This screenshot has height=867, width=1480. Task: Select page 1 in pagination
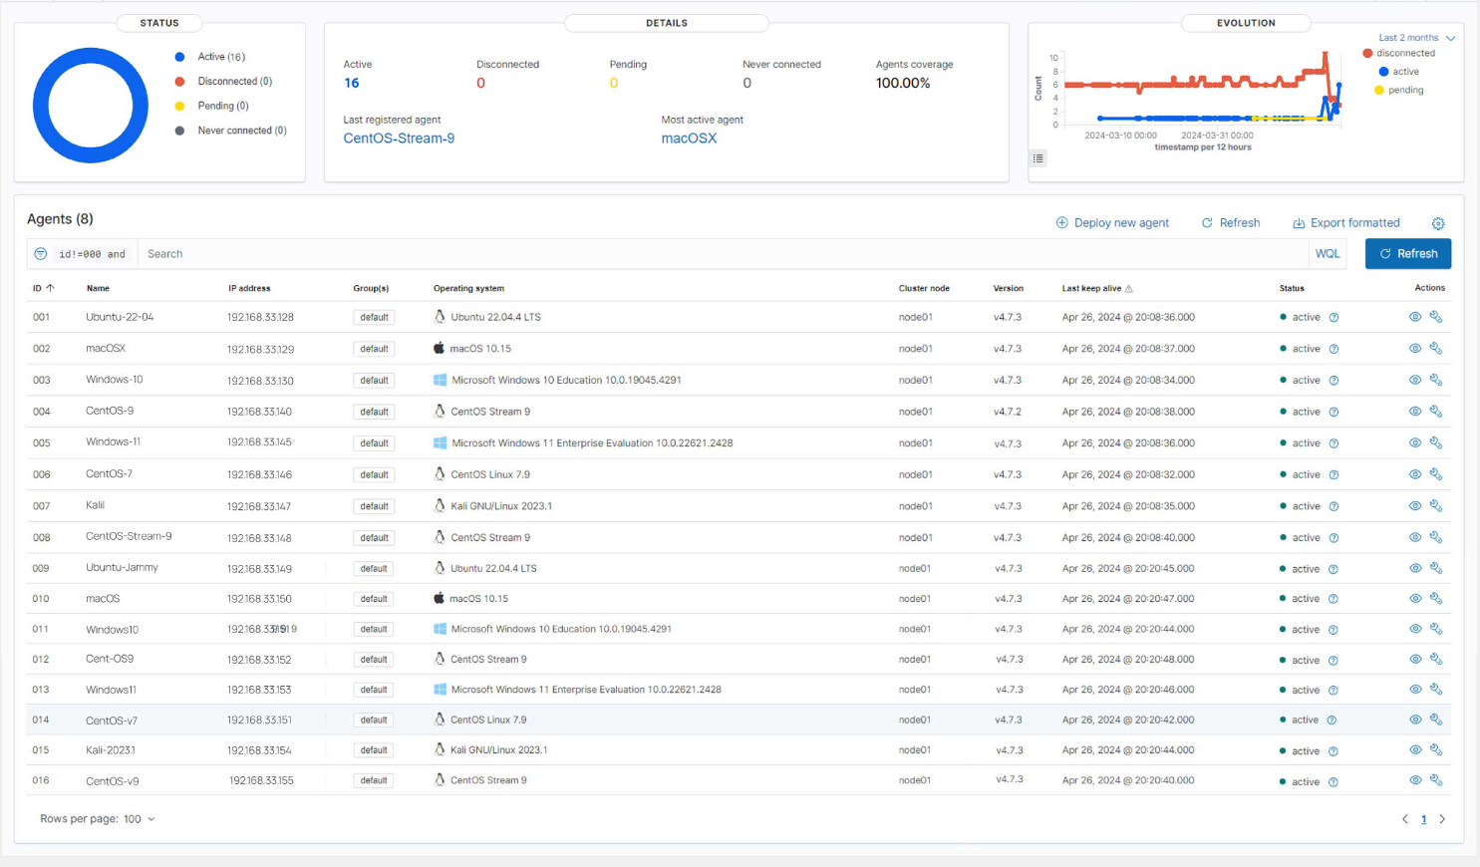(1423, 819)
